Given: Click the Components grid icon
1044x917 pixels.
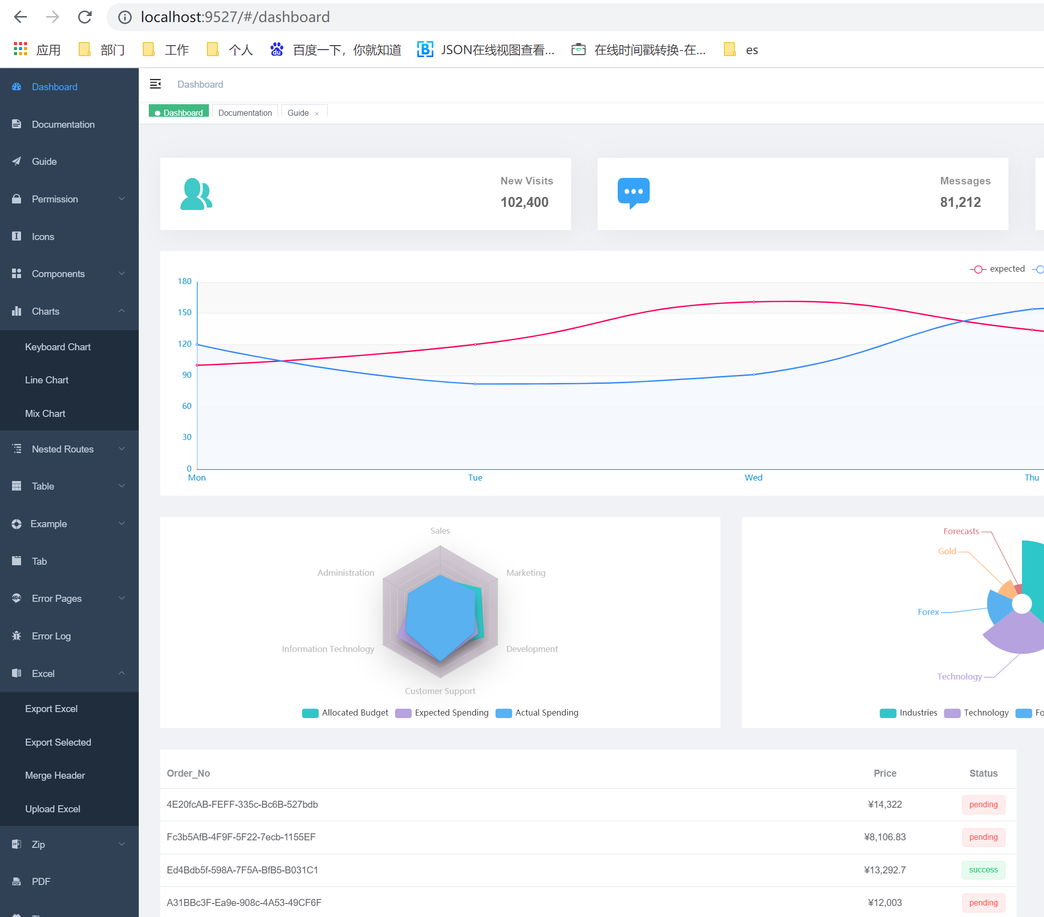Looking at the screenshot, I should click(17, 274).
